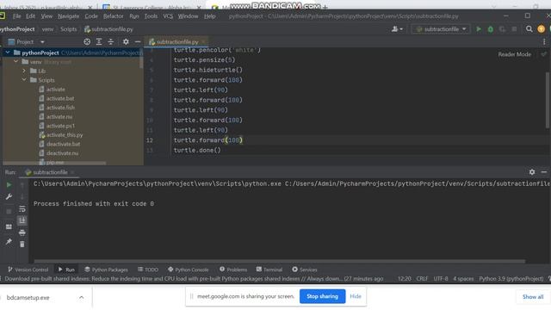This screenshot has width=551, height=310.
Task: Open the Navigate menu
Action: coord(68,16)
